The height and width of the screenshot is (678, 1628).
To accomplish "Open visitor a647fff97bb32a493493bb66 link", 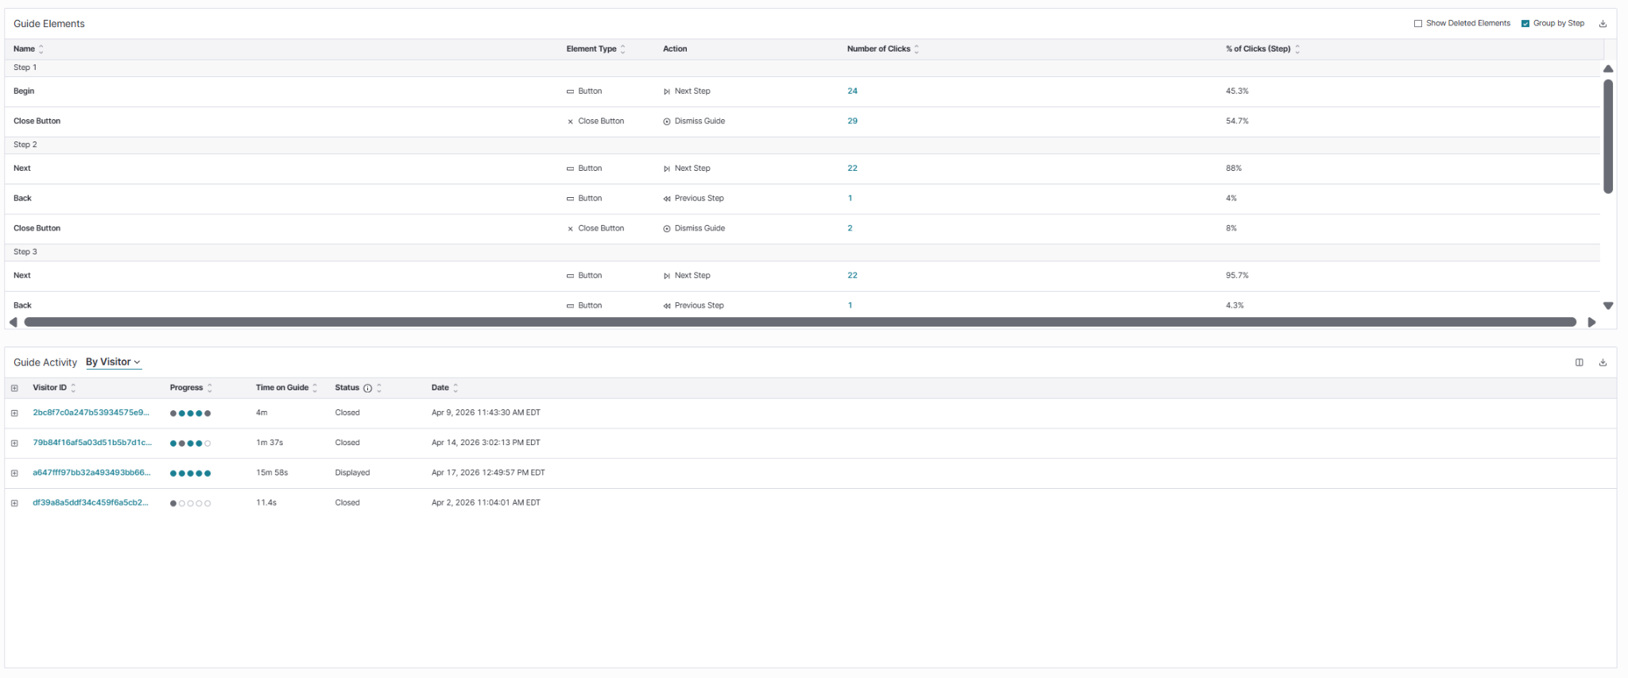I will [x=91, y=472].
